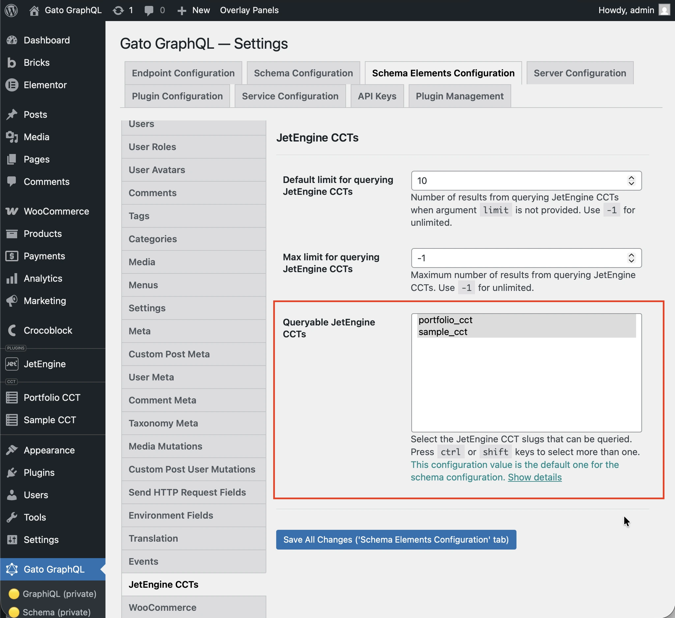Click the updates refresh icon in admin bar
Image resolution: width=675 pixels, height=618 pixels.
point(119,10)
